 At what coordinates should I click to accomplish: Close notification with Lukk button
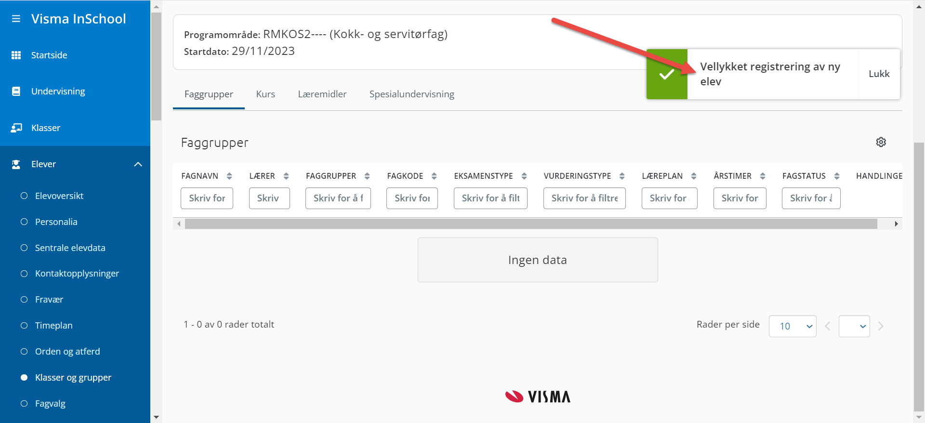coord(879,74)
